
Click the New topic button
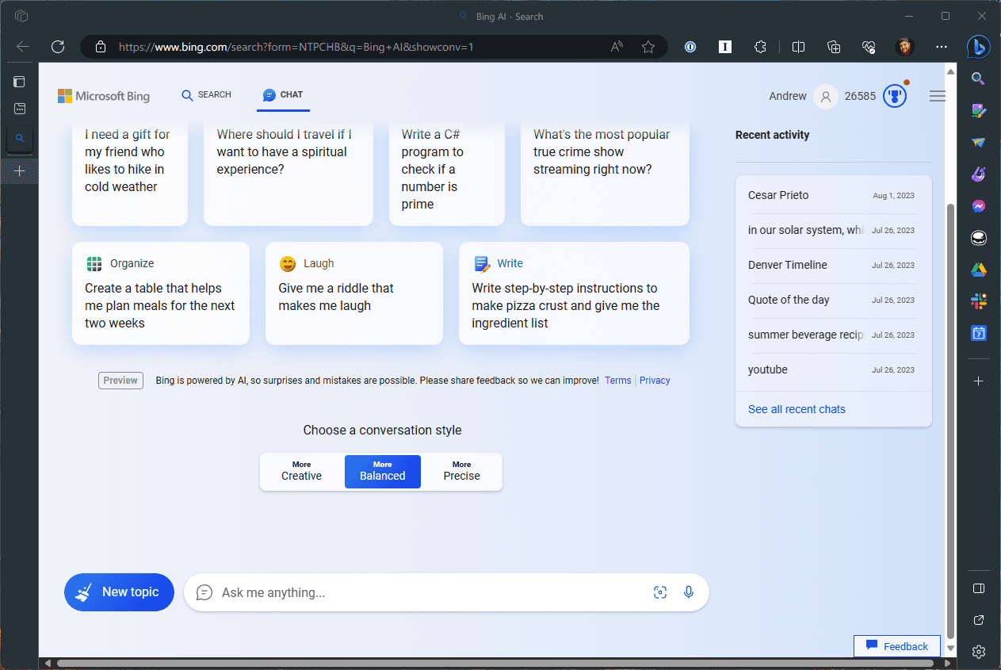tap(119, 592)
